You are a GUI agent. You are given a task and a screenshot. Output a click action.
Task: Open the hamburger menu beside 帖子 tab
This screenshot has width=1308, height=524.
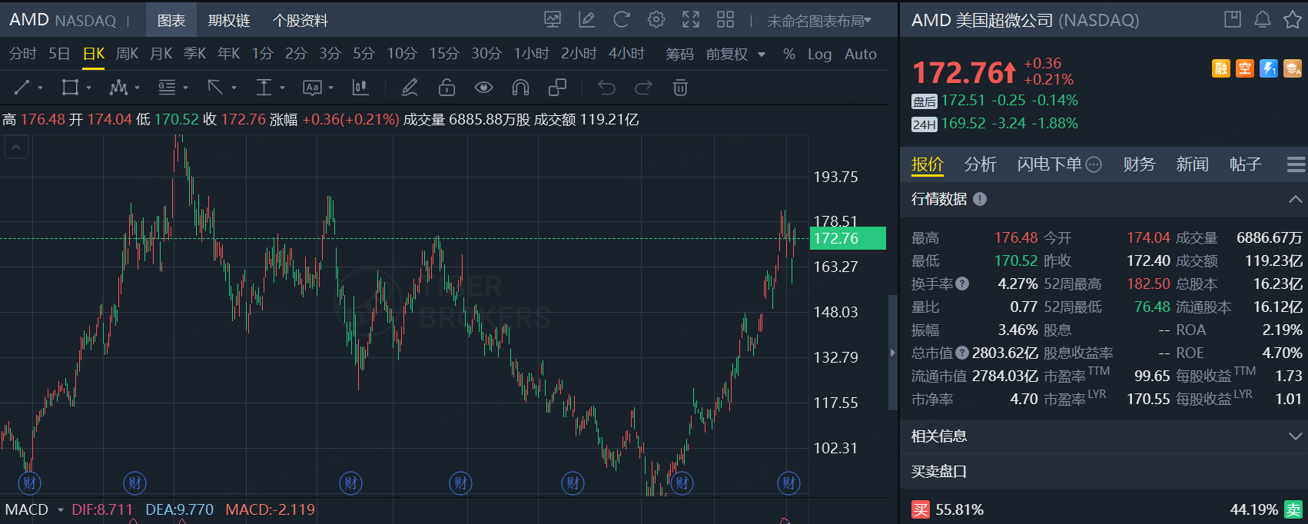point(1296,164)
